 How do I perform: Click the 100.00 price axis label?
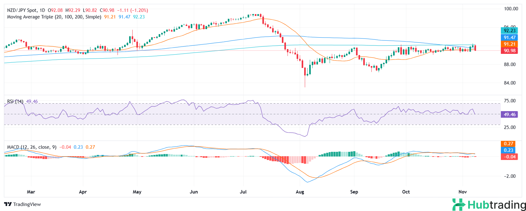(x=511, y=9)
